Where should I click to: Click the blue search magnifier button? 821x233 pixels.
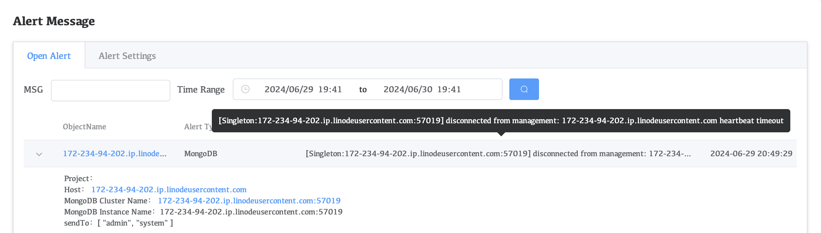(524, 89)
